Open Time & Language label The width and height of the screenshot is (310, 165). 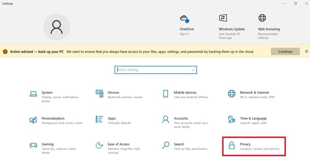[x=253, y=118]
